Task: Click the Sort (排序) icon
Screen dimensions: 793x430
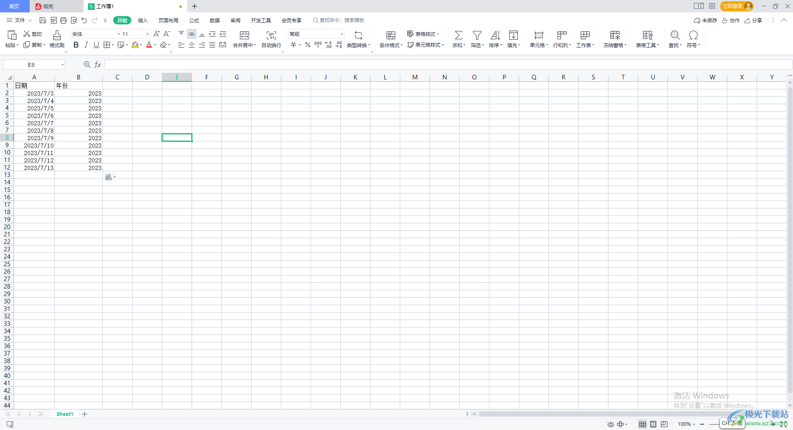Action: [x=495, y=35]
